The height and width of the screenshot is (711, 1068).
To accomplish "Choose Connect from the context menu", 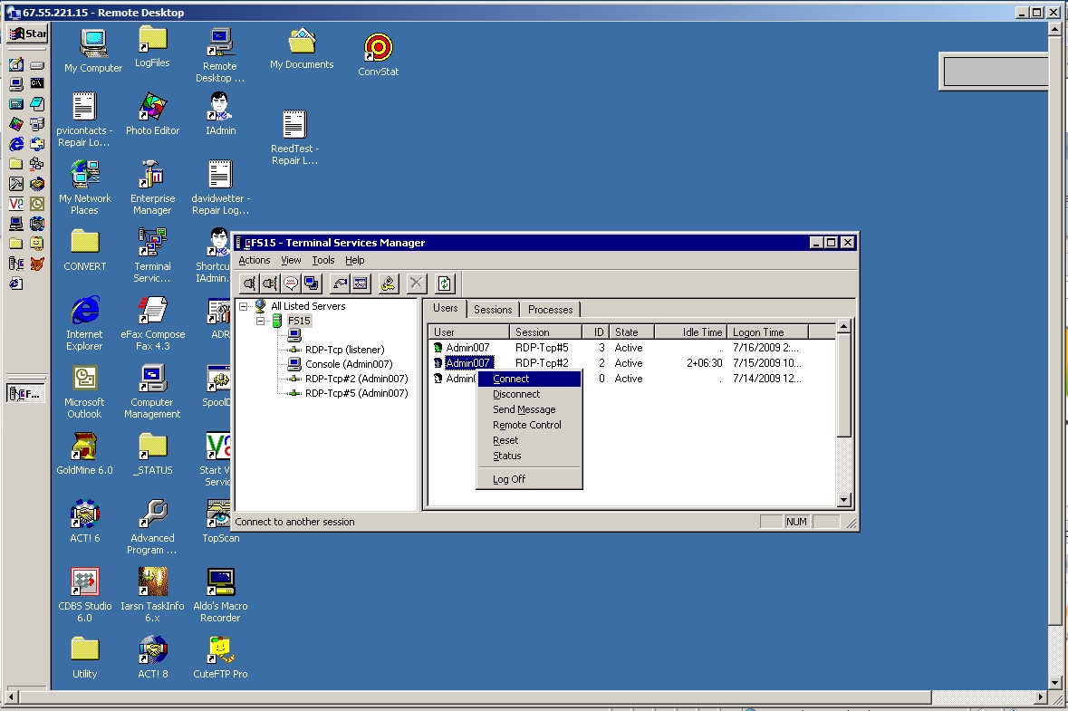I will (529, 379).
